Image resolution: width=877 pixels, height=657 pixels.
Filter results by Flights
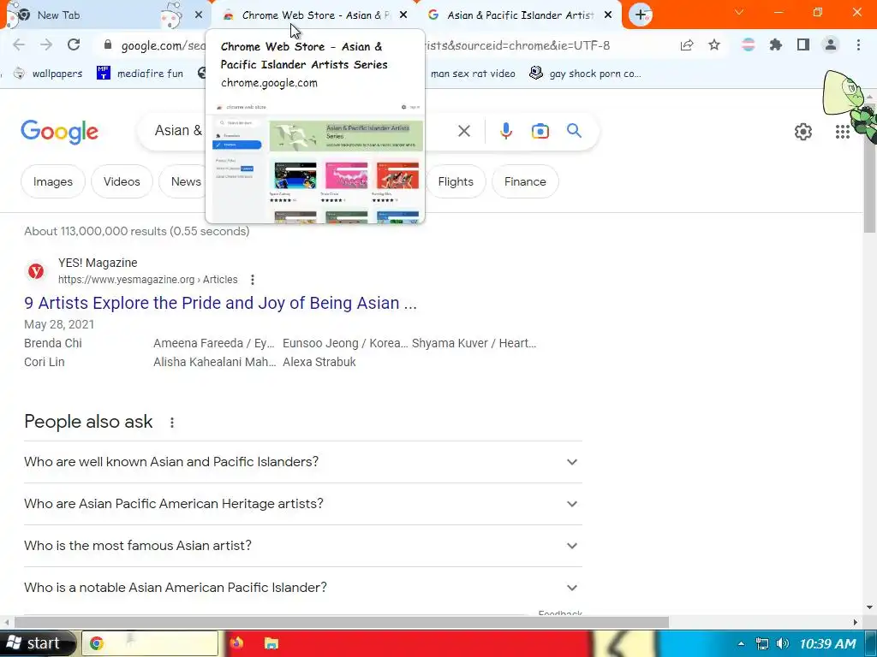pos(456,181)
